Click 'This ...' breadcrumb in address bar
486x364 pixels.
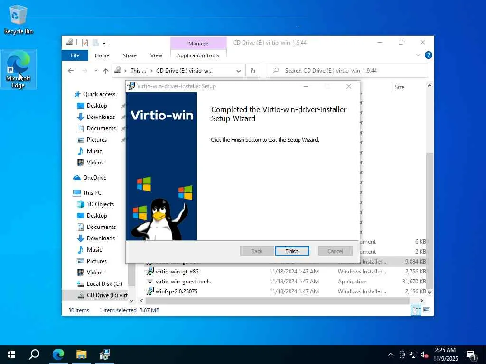coord(138,71)
